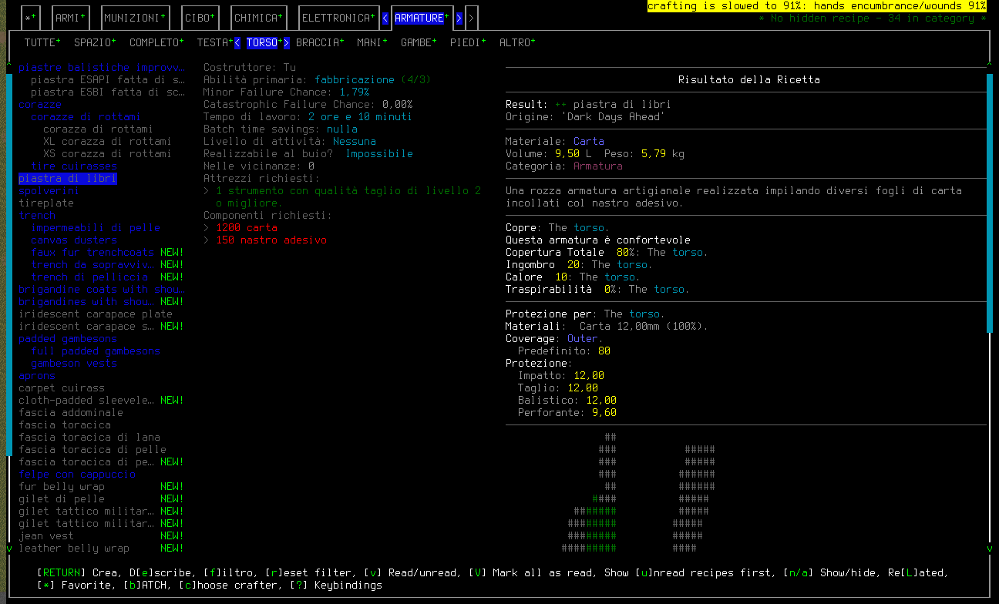Image resolution: width=999 pixels, height=604 pixels.
Task: Switch to the SPAZIO subcategory
Action: 95,42
